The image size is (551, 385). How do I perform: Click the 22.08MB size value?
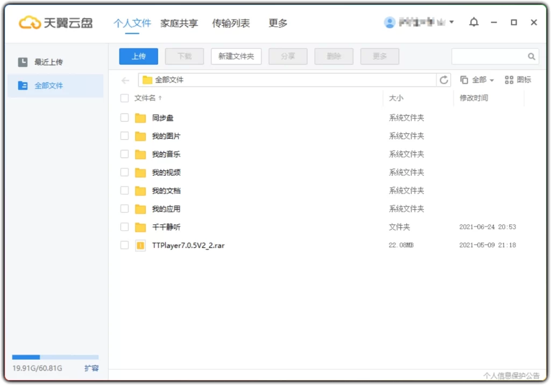click(x=401, y=245)
